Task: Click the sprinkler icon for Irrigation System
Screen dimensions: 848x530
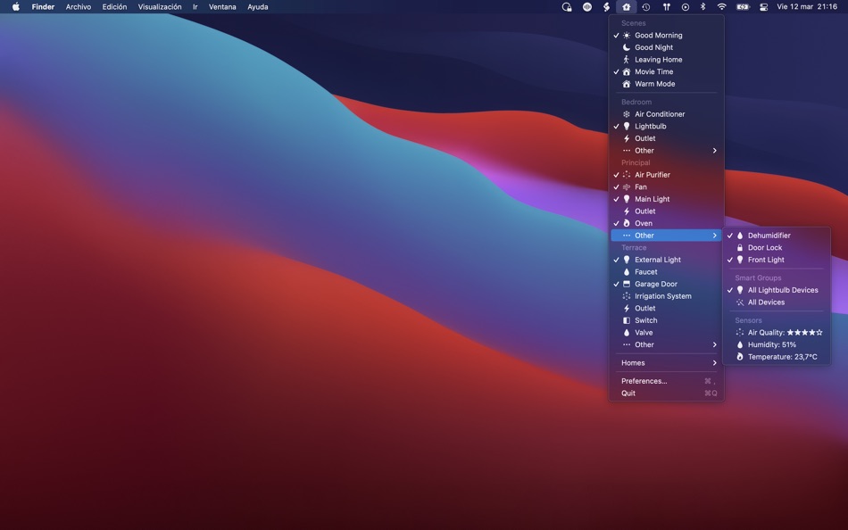Action: click(x=627, y=296)
